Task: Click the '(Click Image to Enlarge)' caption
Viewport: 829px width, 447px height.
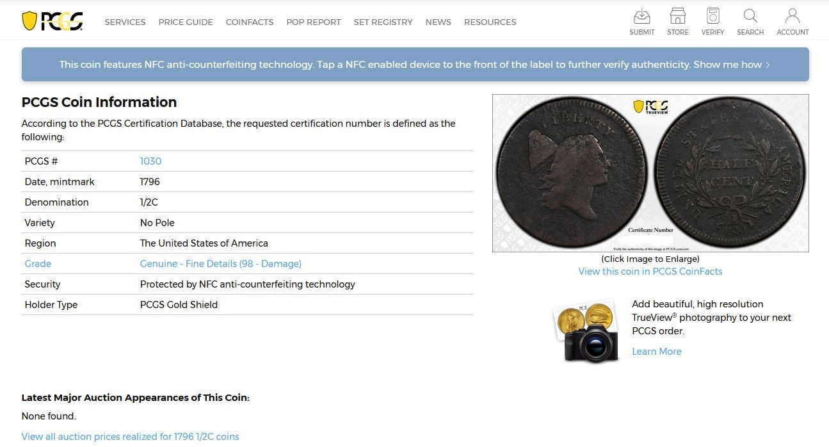Action: [650, 259]
